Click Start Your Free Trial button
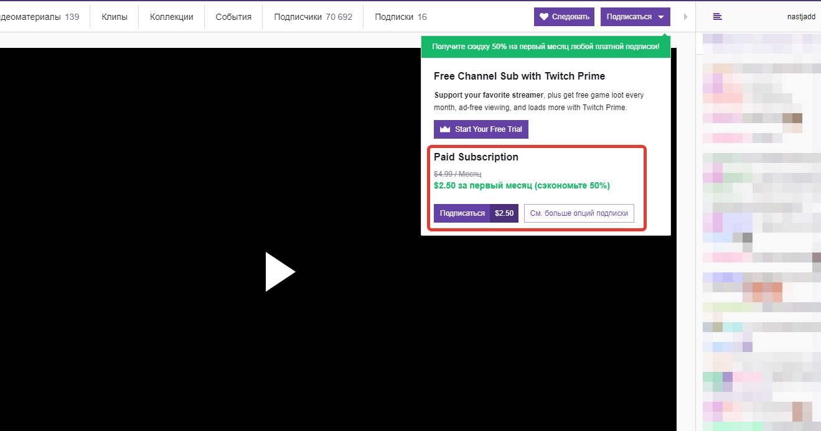Image resolution: width=821 pixels, height=431 pixels. [481, 129]
